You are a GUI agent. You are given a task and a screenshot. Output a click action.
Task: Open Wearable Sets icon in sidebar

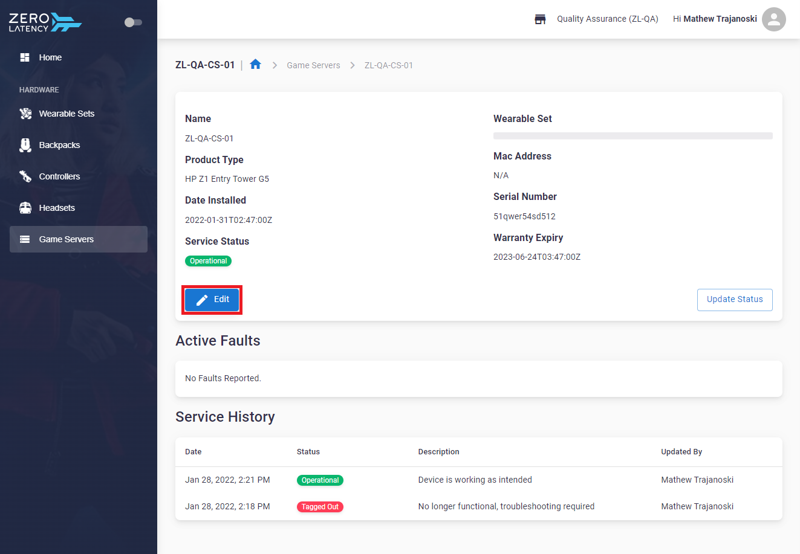tap(25, 114)
